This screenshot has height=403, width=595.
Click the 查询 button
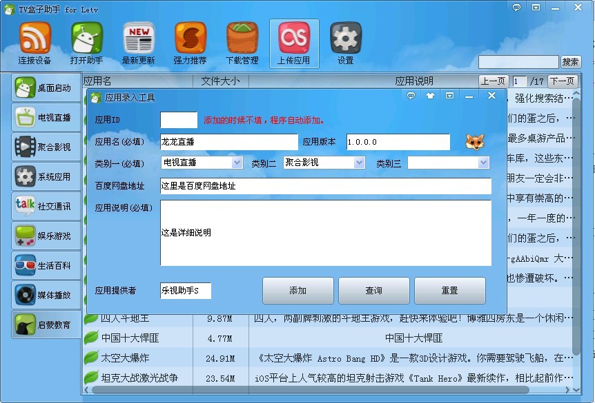tap(373, 291)
